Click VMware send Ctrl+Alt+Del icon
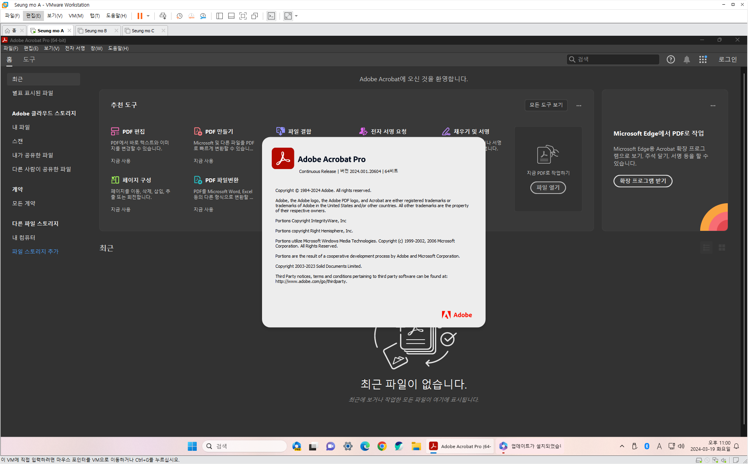The image size is (748, 464). pos(163,16)
